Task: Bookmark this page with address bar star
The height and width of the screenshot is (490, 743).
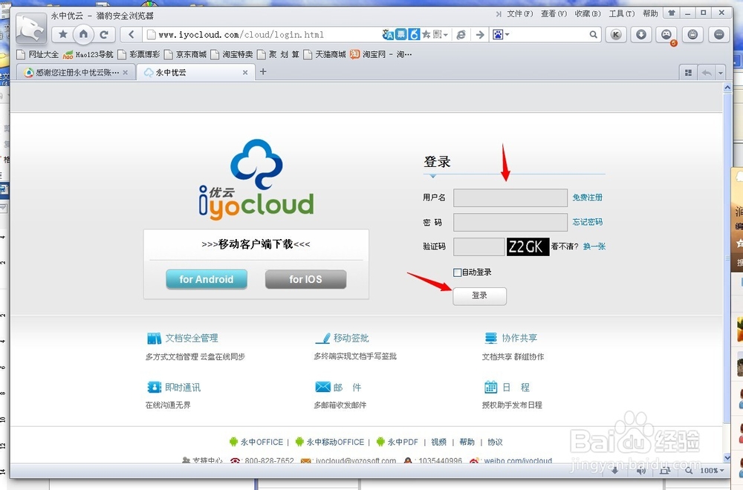Action: pyautogui.click(x=426, y=34)
